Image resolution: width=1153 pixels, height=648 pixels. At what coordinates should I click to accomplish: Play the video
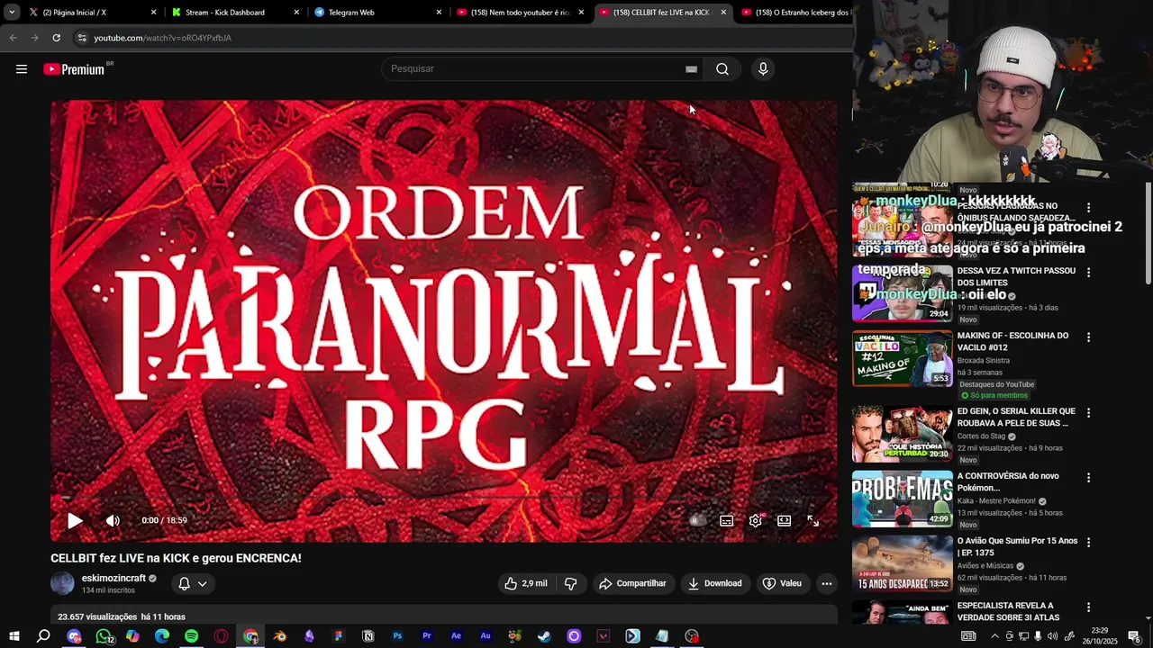(x=75, y=520)
